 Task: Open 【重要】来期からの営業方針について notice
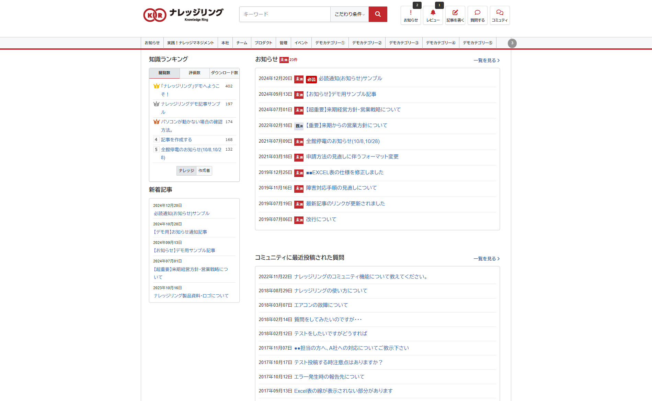(x=347, y=126)
